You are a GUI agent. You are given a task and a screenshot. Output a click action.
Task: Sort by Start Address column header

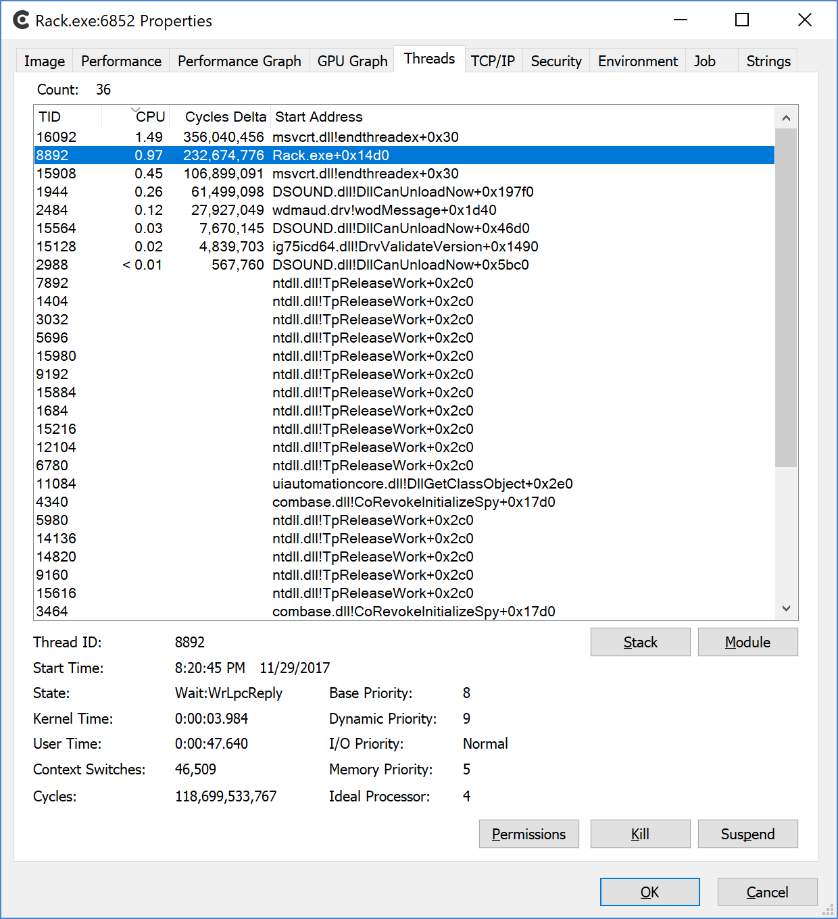522,117
